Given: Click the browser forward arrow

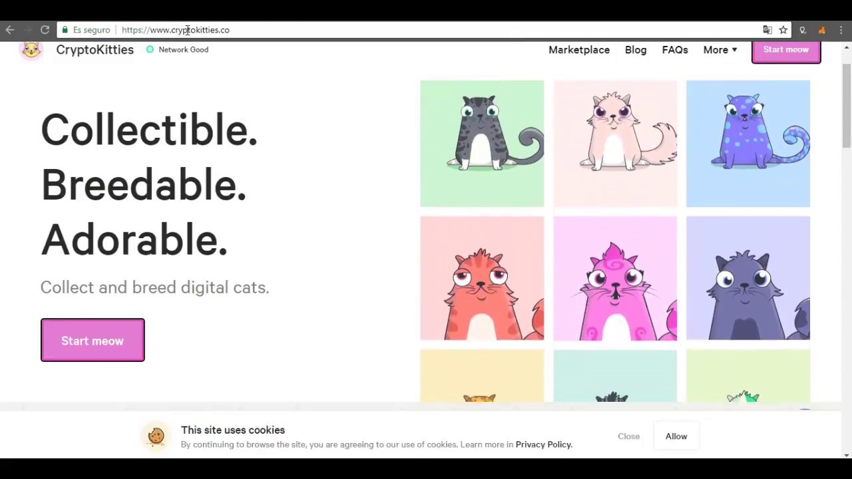Looking at the screenshot, I should (x=27, y=30).
